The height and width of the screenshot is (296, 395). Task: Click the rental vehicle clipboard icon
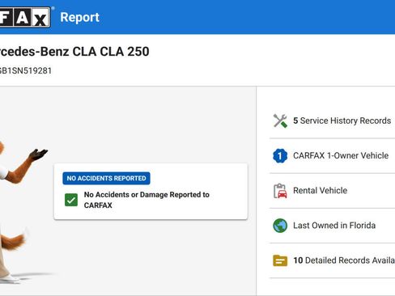(280, 191)
